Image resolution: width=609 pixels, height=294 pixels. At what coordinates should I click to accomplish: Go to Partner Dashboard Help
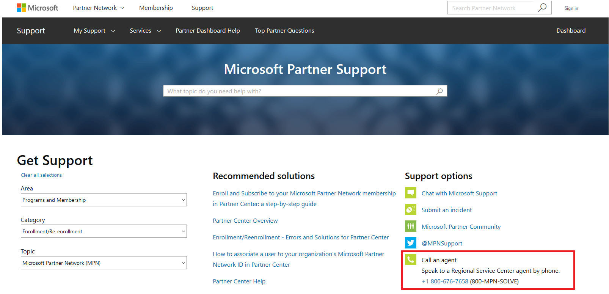point(208,31)
